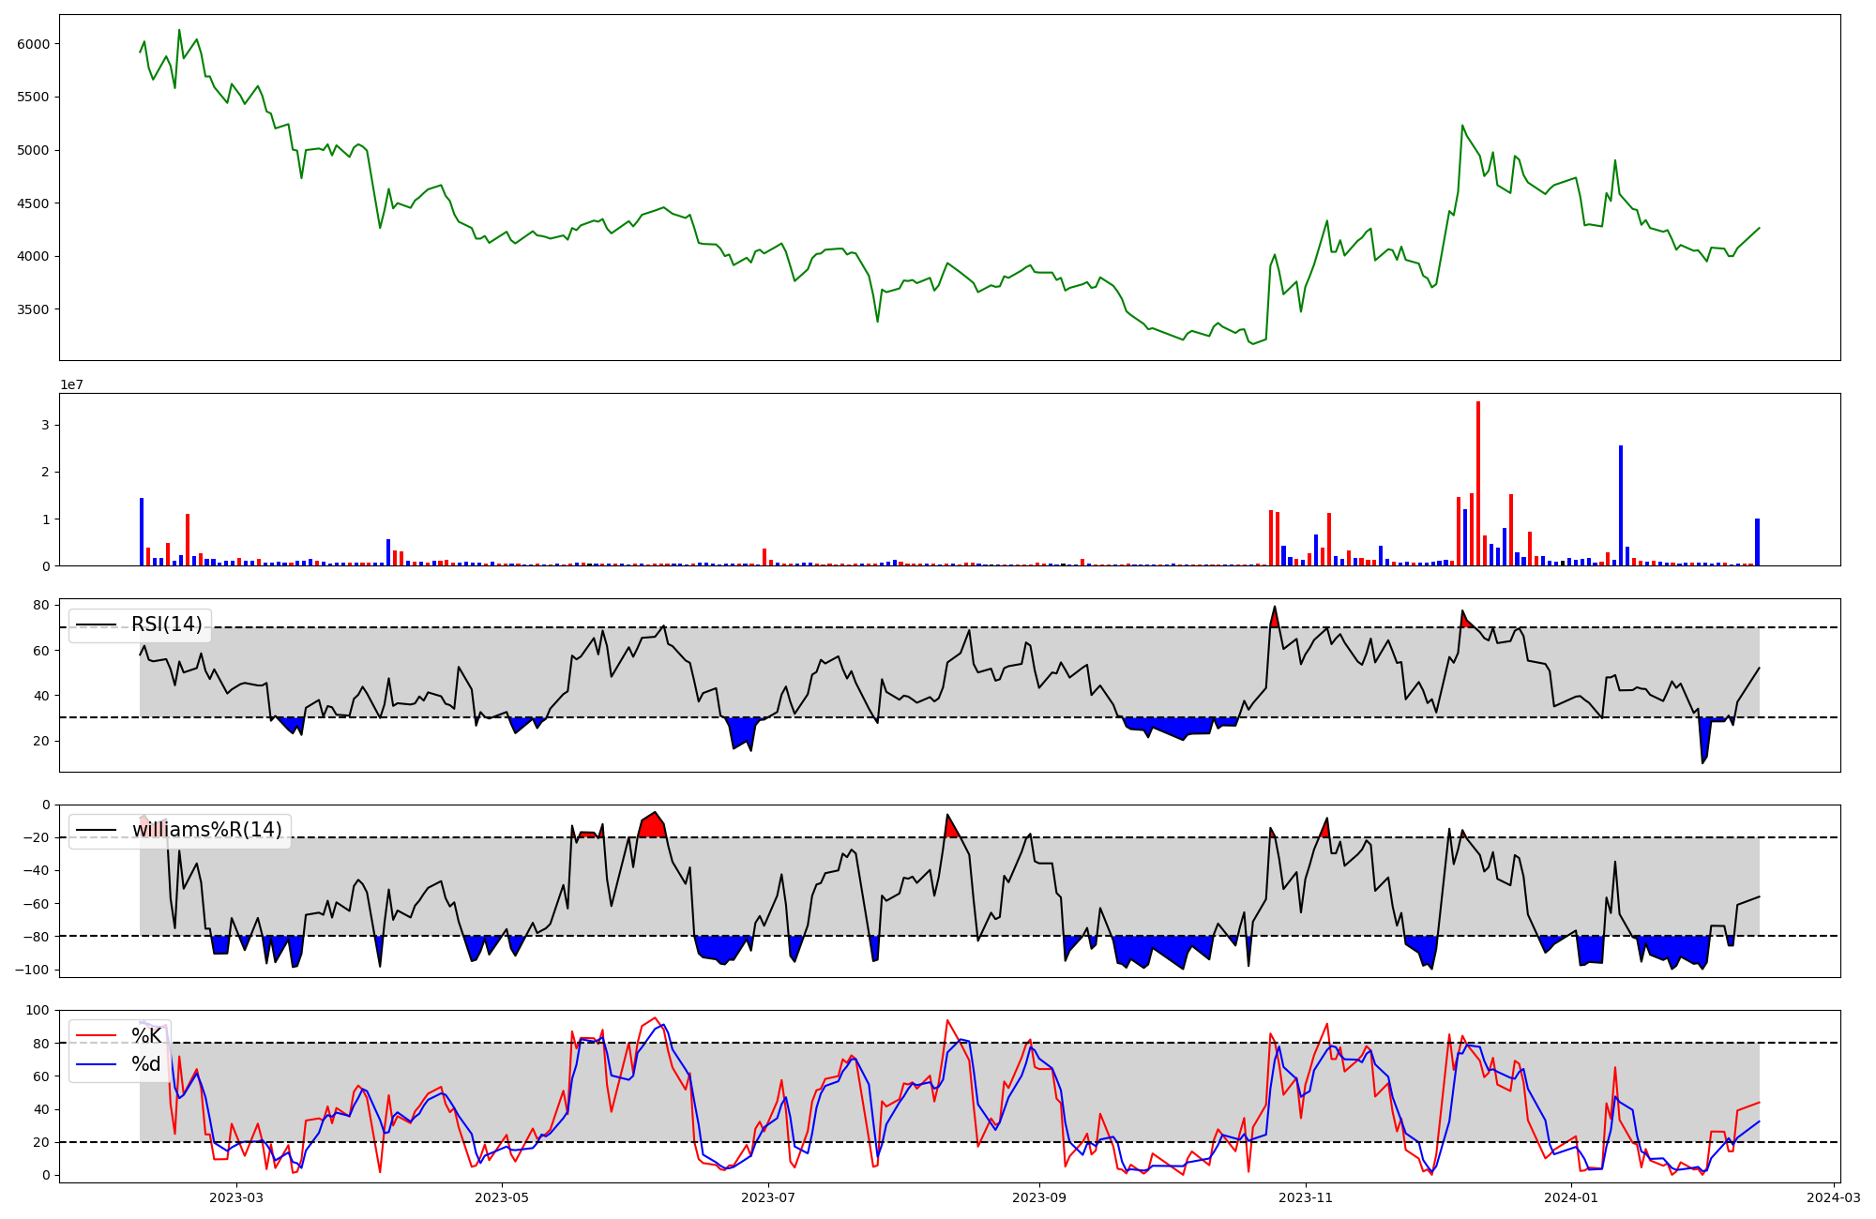Click the tallest red volume bar
Screen dimensions: 1876x1219
coord(1478,483)
